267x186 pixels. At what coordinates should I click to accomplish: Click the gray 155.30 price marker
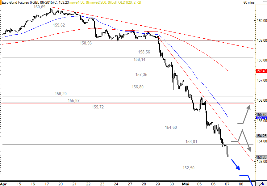point(261,114)
